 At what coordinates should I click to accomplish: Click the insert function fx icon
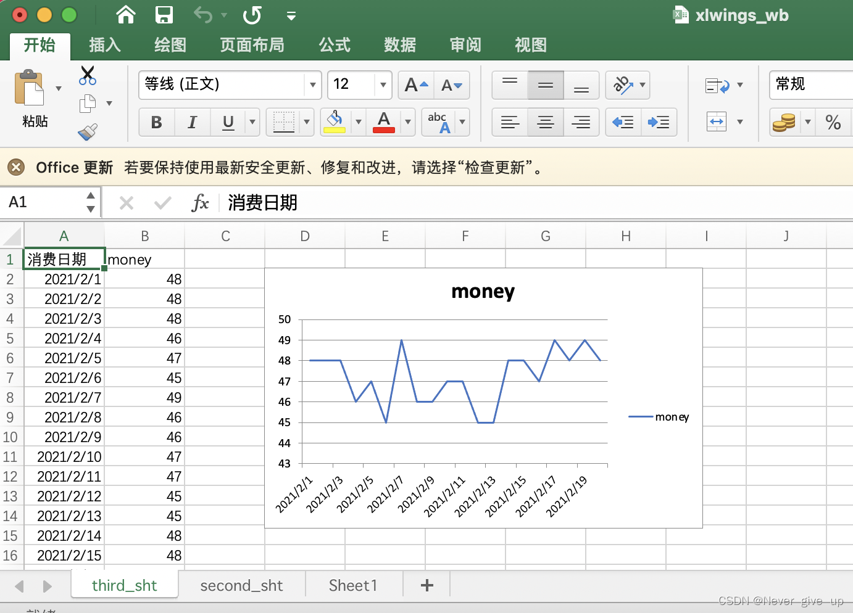click(x=201, y=202)
